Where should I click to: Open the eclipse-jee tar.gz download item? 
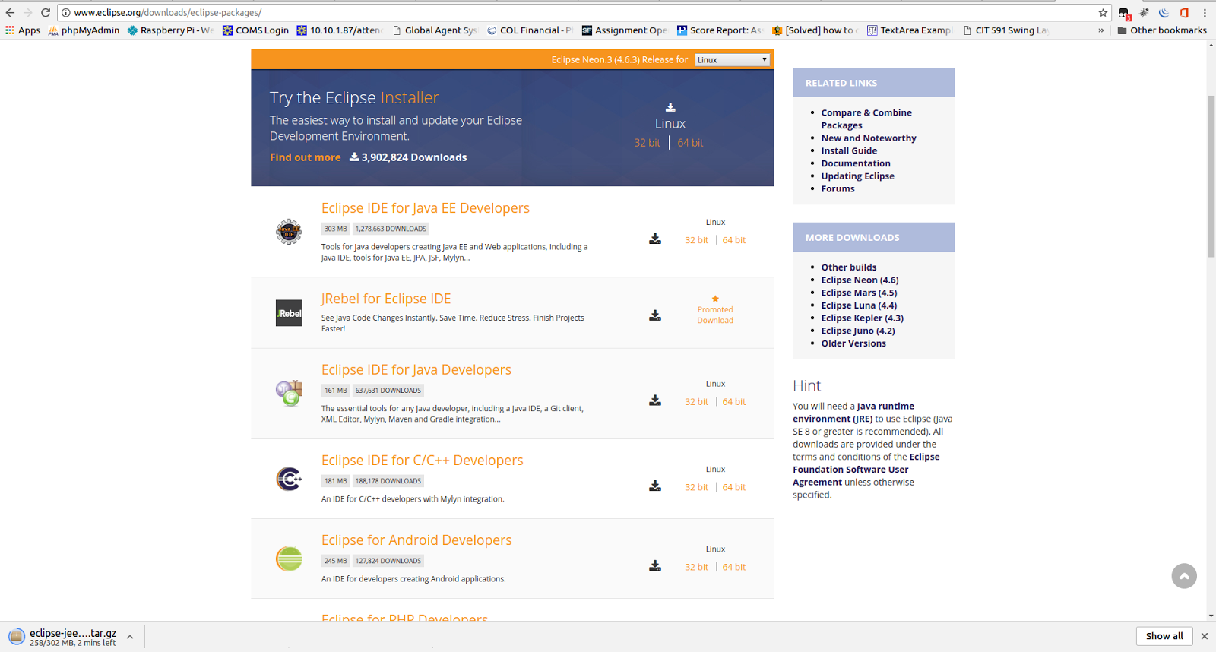pyautogui.click(x=62, y=637)
